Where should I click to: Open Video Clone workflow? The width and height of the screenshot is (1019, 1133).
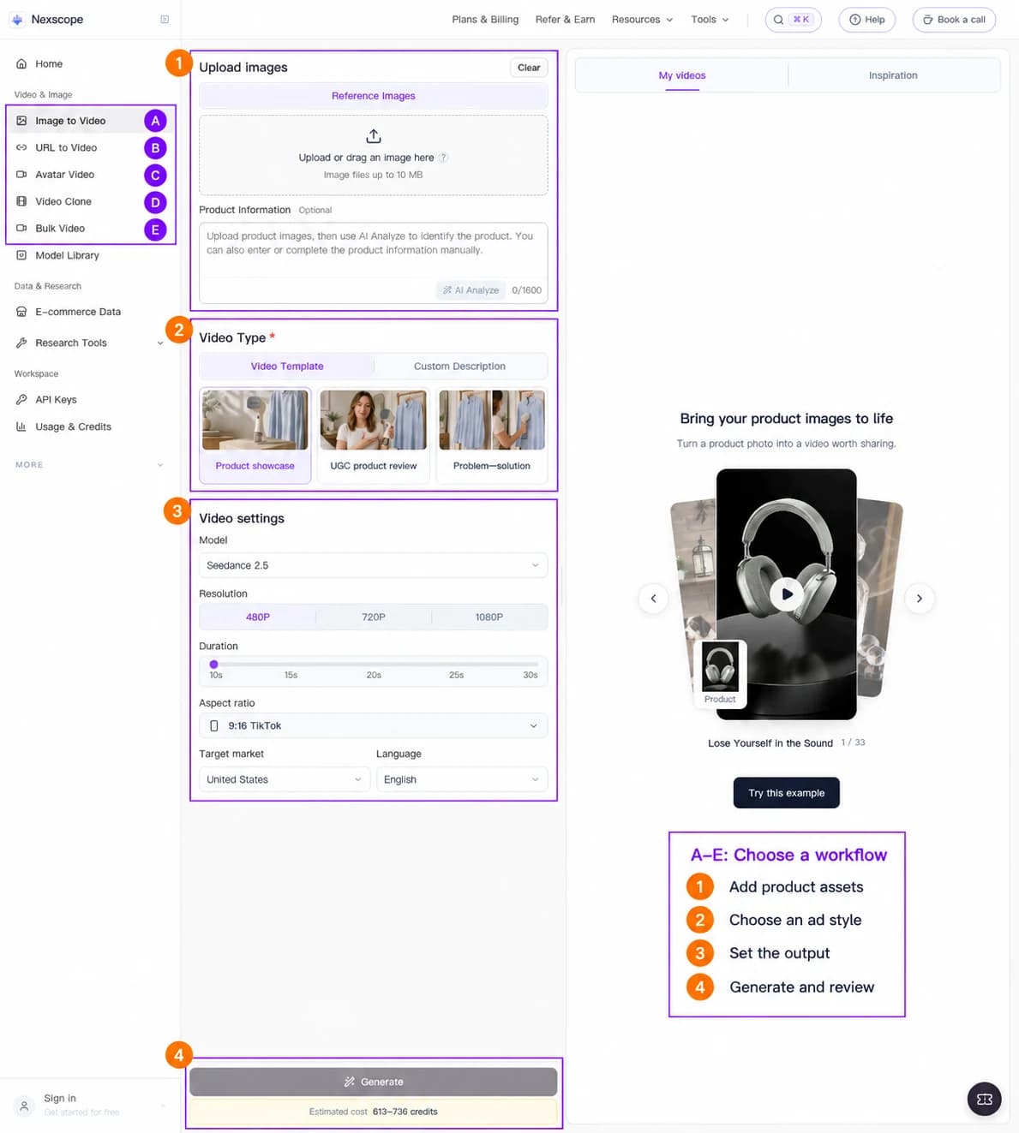point(63,202)
